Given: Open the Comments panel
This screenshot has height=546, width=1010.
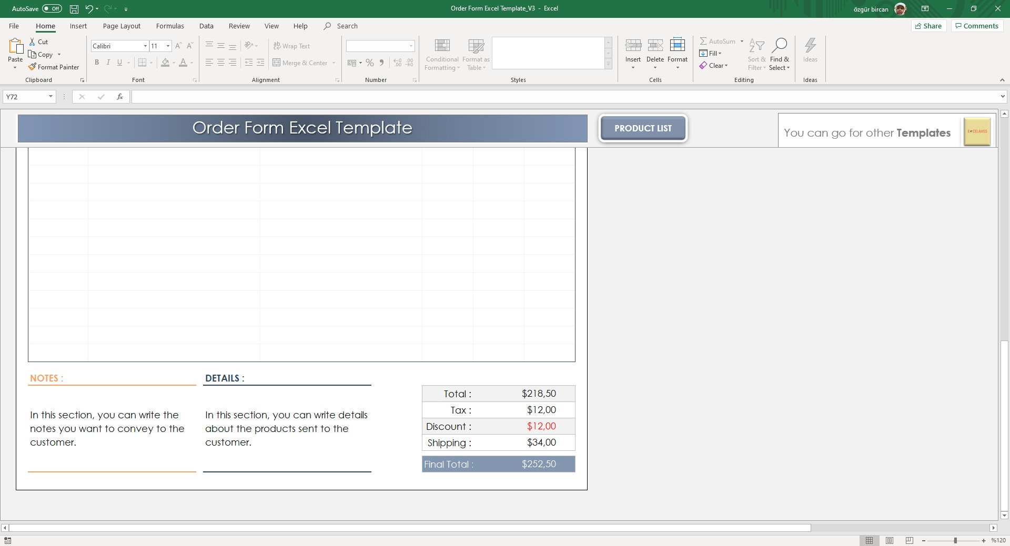Looking at the screenshot, I should 976,25.
